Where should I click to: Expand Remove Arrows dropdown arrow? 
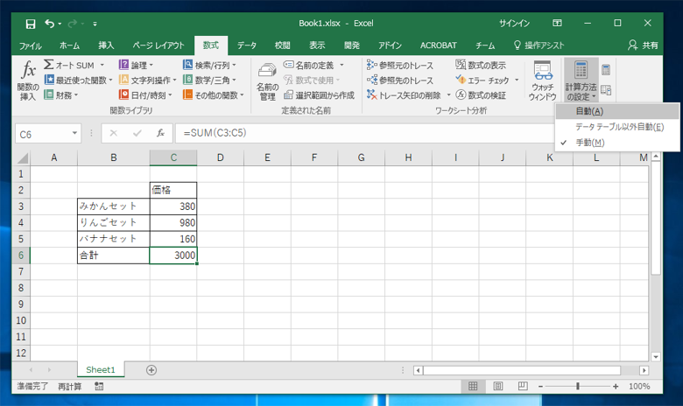(448, 94)
